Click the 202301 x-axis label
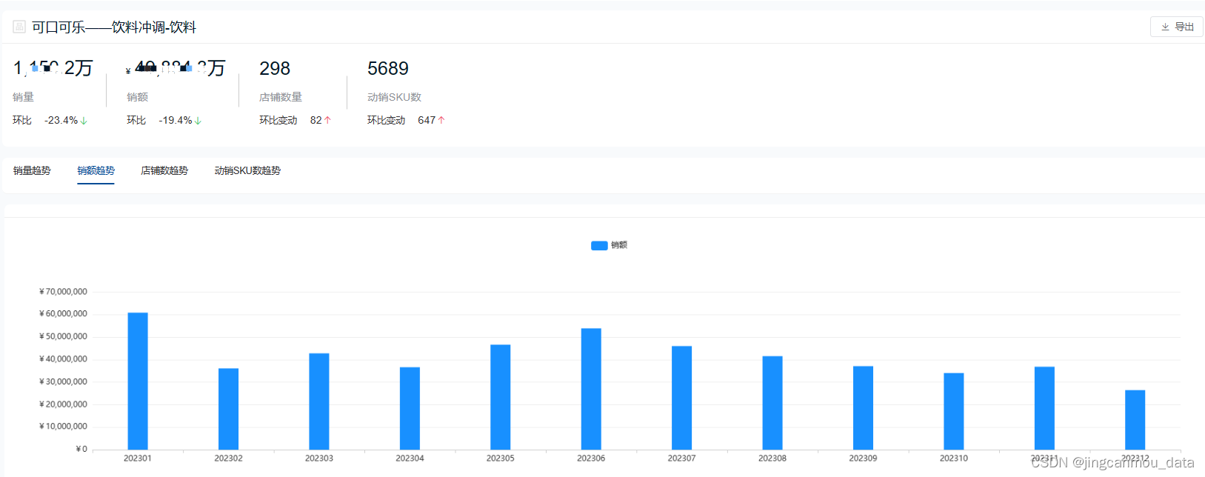Viewport: 1205px width, 477px height. [138, 458]
